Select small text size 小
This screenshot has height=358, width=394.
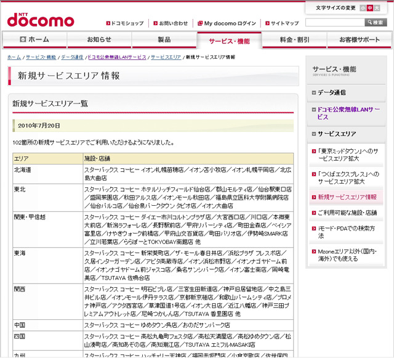coord(363,8)
